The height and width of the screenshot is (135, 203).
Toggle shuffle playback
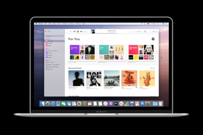point(70,31)
